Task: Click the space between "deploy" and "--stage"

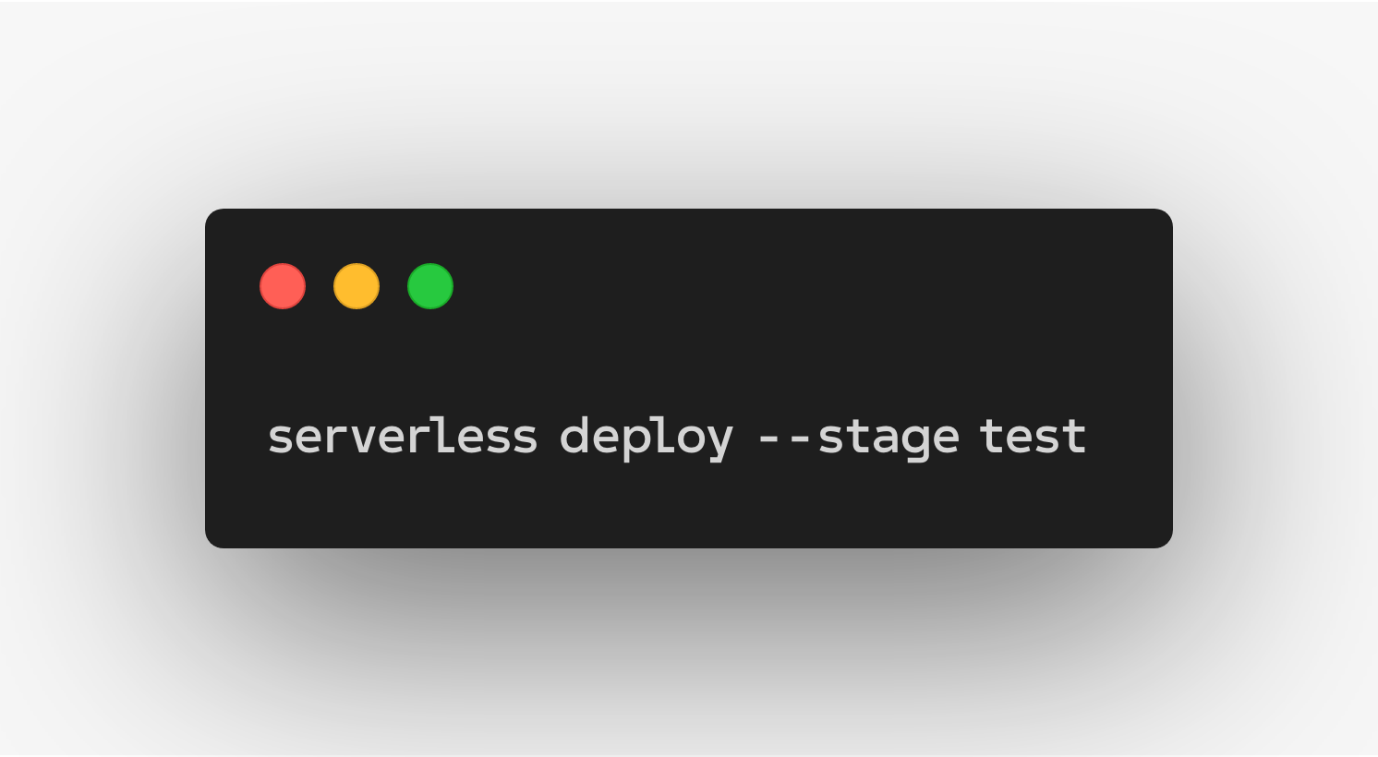Action: [745, 437]
